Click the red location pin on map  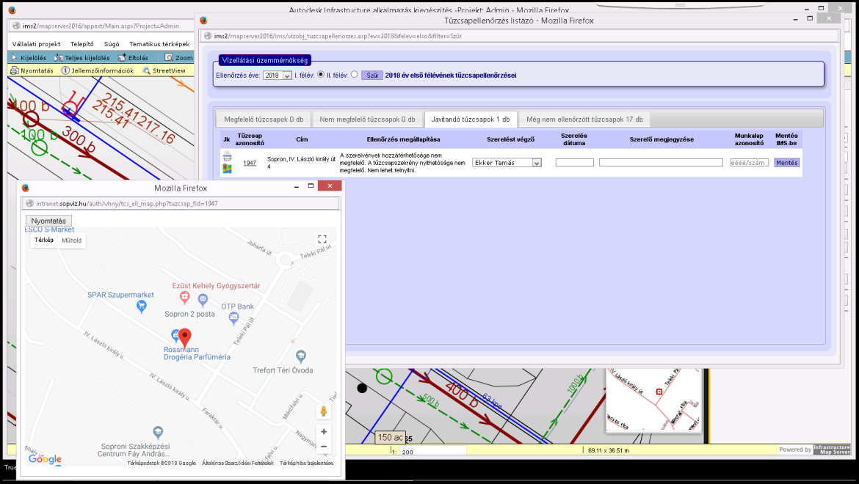(x=185, y=337)
